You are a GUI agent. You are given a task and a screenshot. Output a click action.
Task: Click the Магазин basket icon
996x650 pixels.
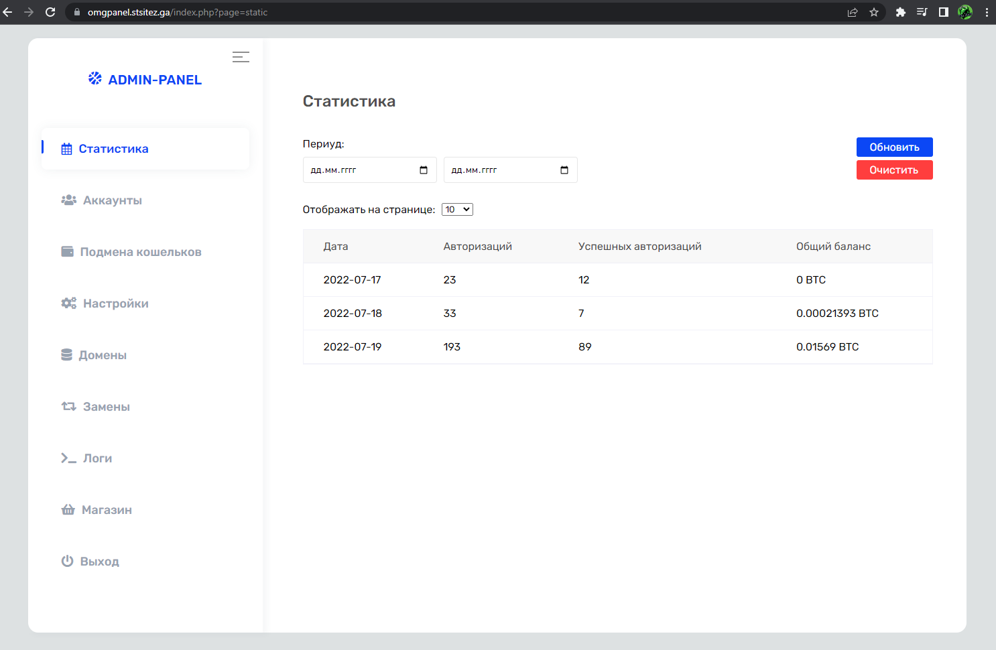[x=68, y=510]
